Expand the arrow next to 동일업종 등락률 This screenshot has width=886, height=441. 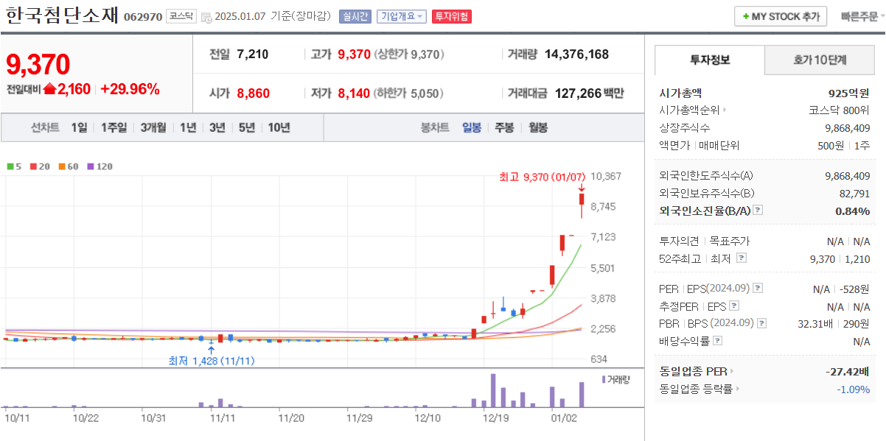[x=738, y=389]
